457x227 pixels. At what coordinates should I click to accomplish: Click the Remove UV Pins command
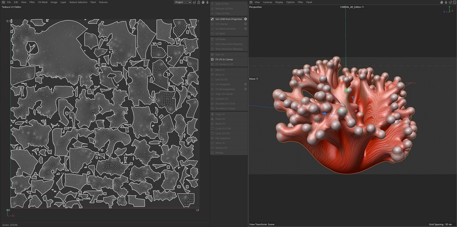click(x=229, y=9)
